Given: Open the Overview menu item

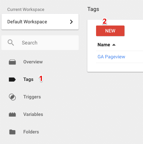Looking at the screenshot, I should point(33,62).
